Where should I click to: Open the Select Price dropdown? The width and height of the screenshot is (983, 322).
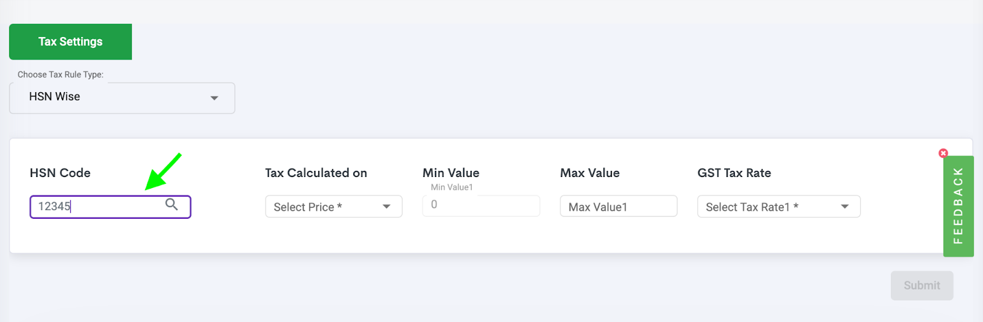pyautogui.click(x=334, y=206)
